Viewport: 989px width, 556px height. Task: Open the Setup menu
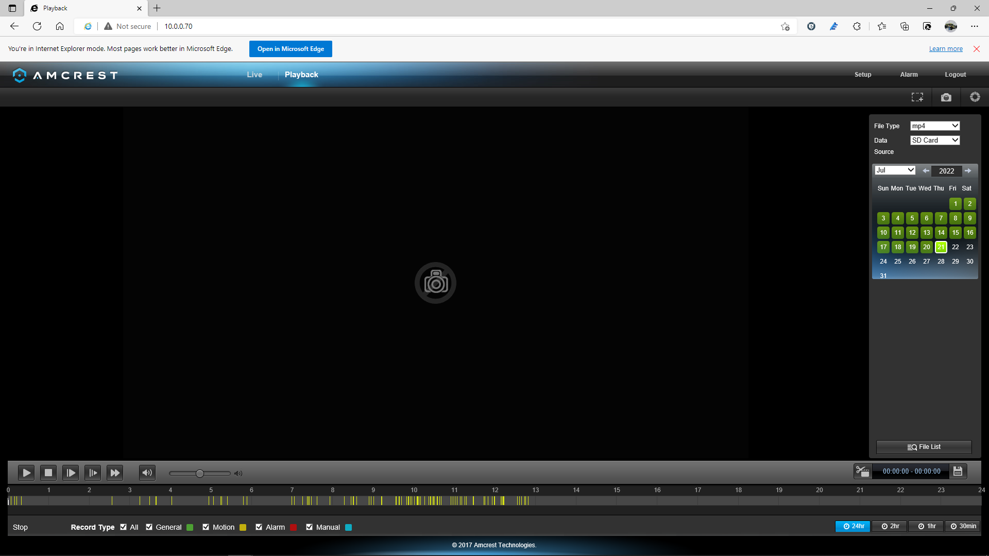863,75
